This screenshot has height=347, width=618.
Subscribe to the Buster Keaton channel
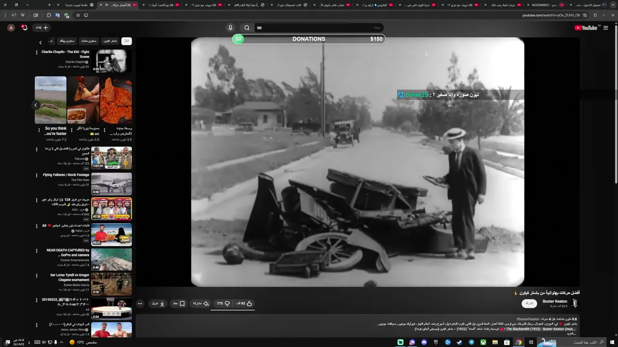click(530, 304)
